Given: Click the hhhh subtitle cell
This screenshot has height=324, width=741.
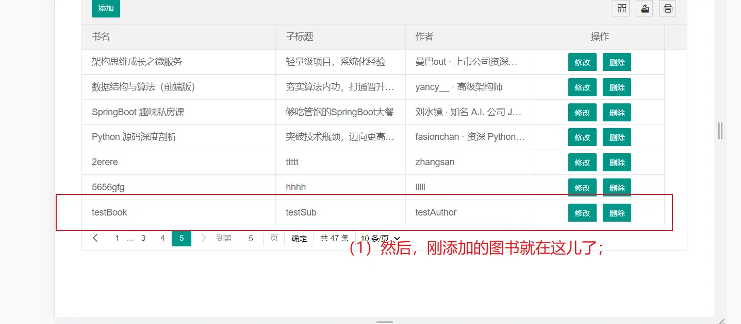Looking at the screenshot, I should pos(341,187).
